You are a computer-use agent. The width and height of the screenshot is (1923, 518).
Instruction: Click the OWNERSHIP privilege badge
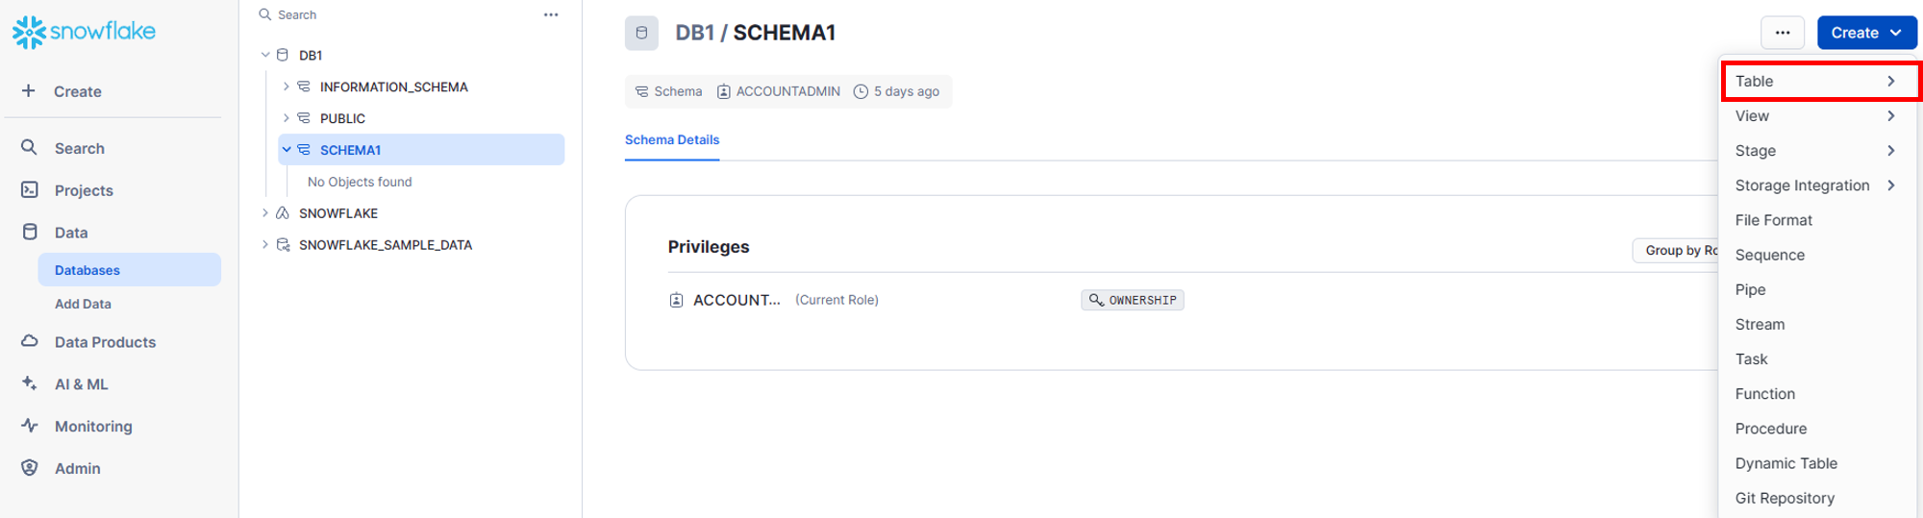coord(1133,300)
